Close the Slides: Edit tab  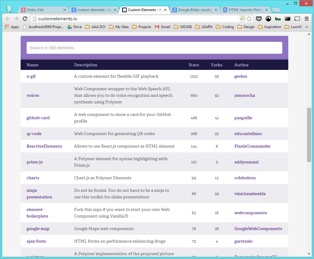[65, 10]
